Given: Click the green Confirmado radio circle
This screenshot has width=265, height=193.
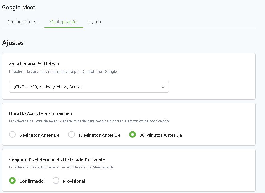Looking at the screenshot, I should pyautogui.click(x=12, y=181).
